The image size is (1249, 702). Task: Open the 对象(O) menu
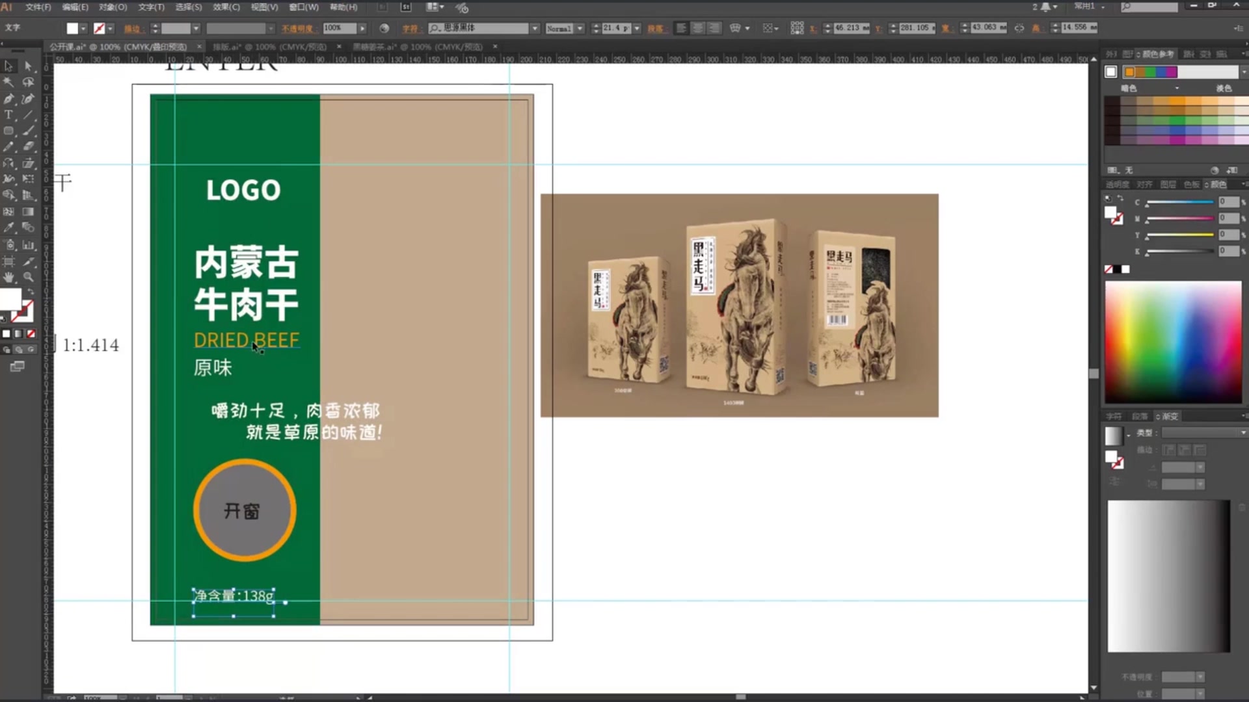click(113, 7)
